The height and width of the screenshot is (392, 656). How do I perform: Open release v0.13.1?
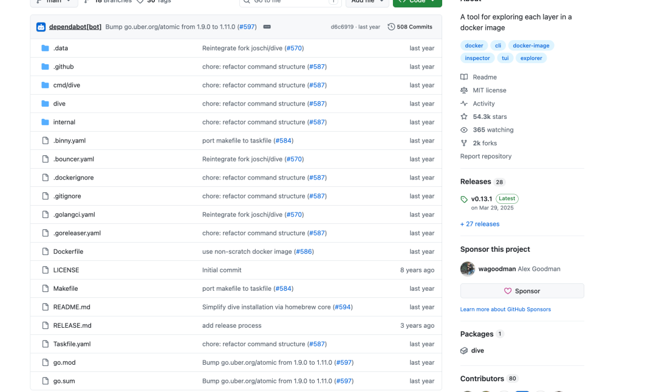pyautogui.click(x=482, y=199)
